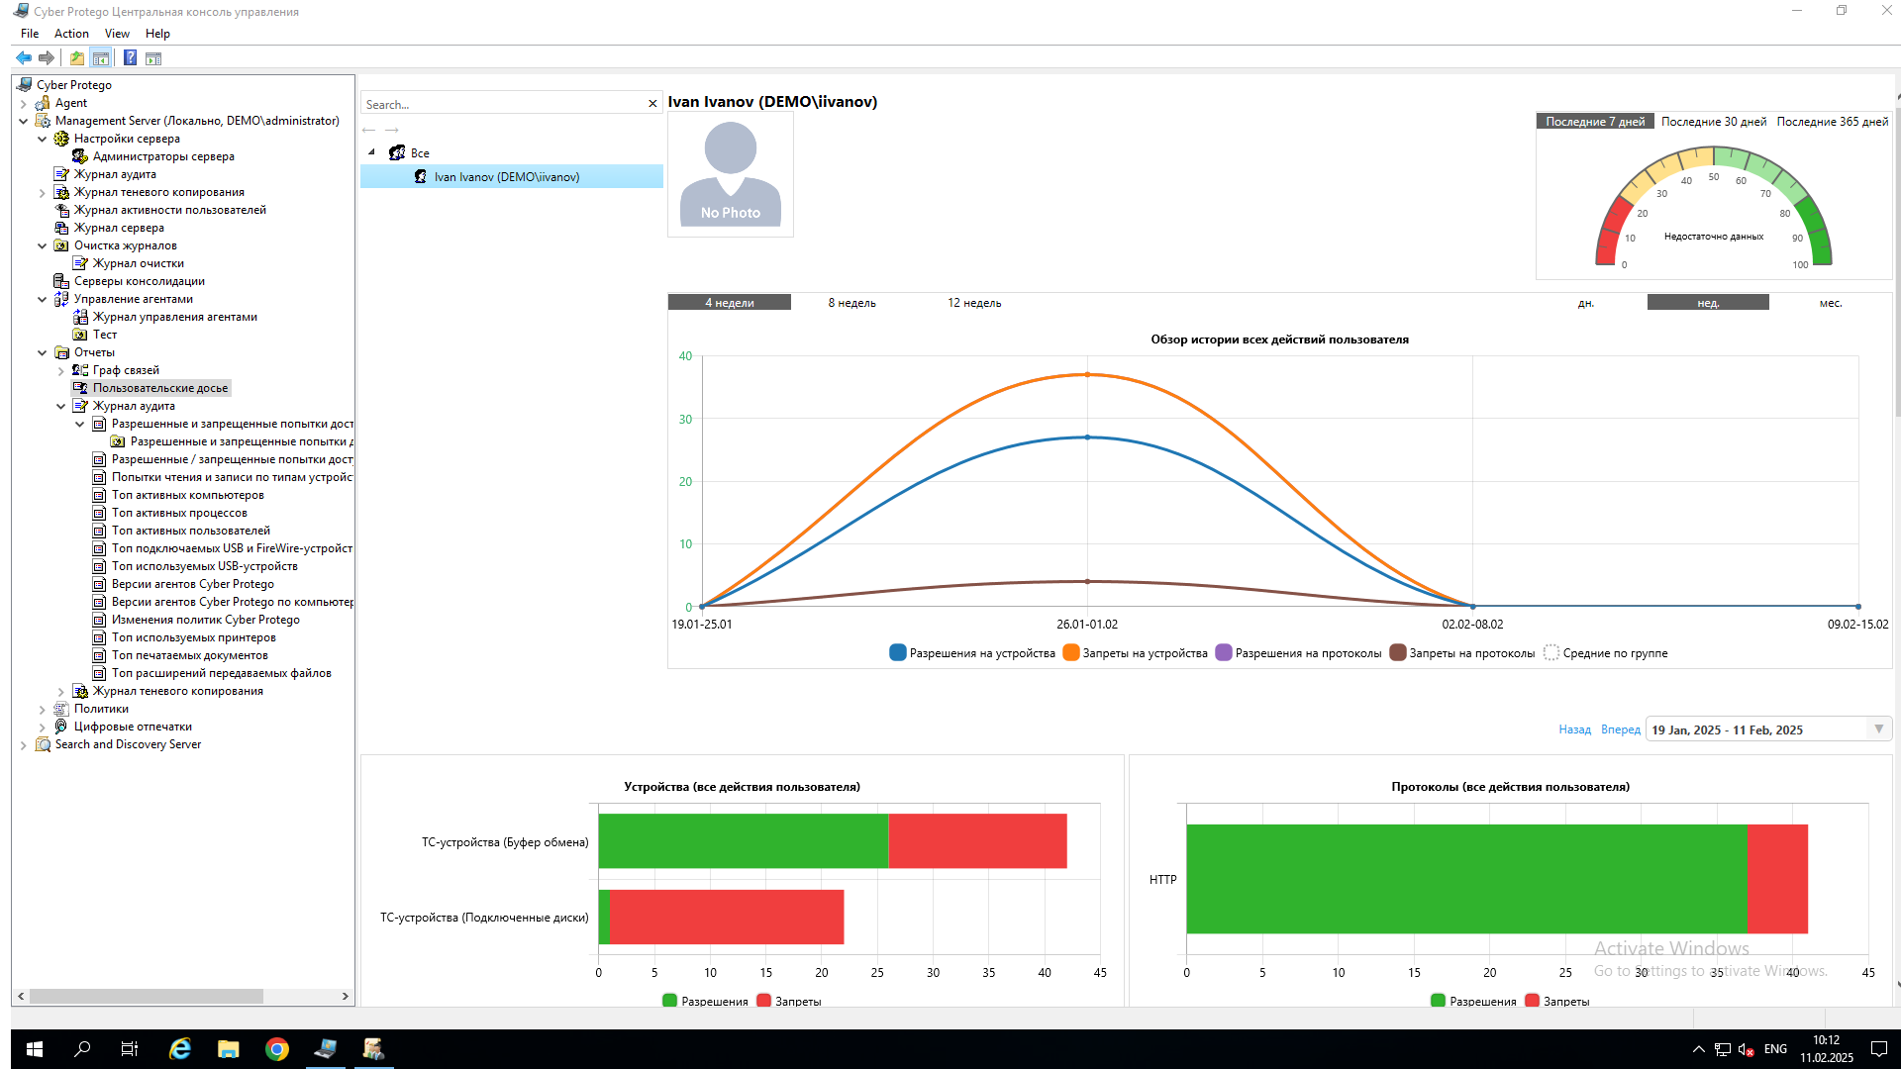Click the Up one level folder icon
This screenshot has height=1069, width=1901.
(77, 58)
